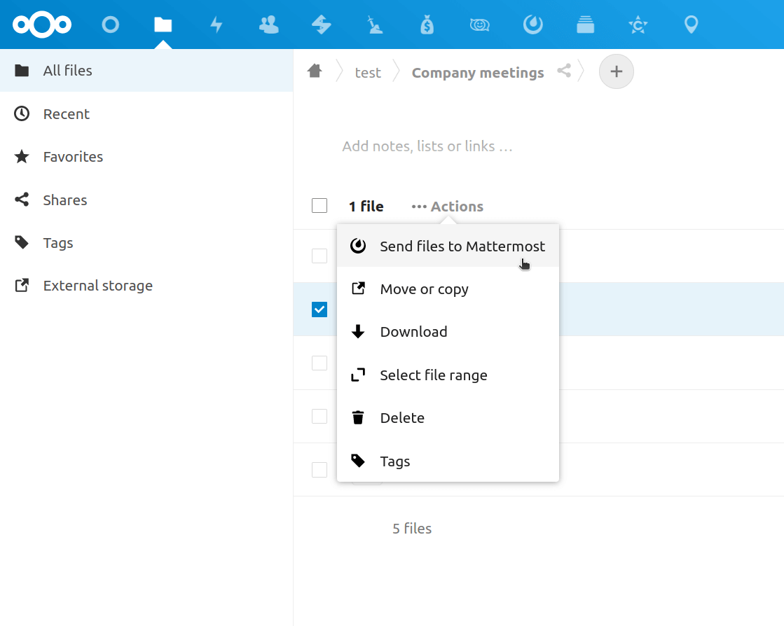Uncheck the selected file's checkbox
Screen dimensions: 784x626
[x=319, y=309]
